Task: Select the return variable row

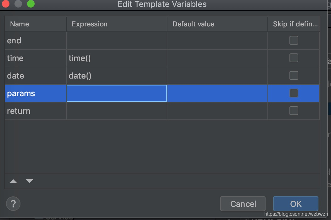Action: (x=35, y=111)
